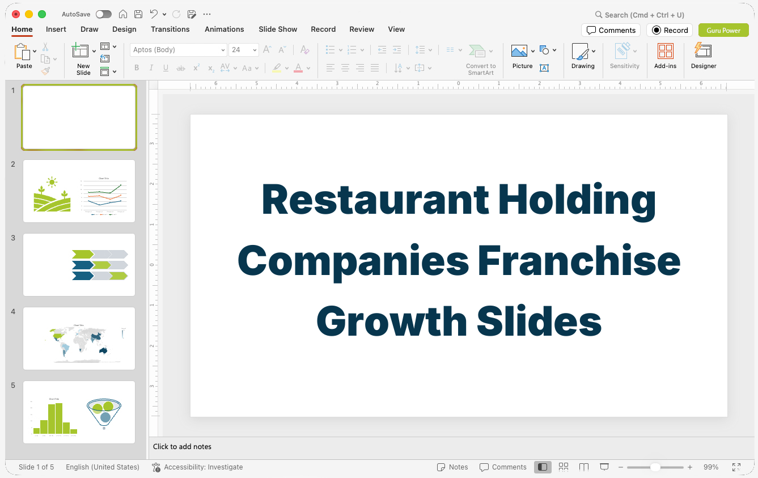Expand the Undo history arrow
Screen dimensions: 758x478
[164, 14]
